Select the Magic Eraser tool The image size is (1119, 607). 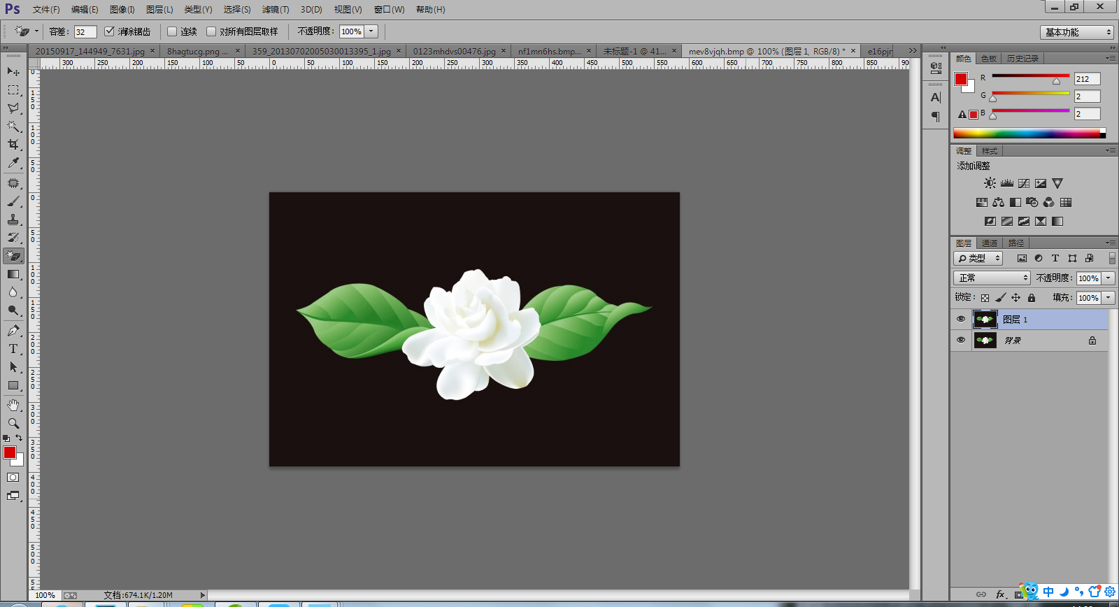coord(13,256)
